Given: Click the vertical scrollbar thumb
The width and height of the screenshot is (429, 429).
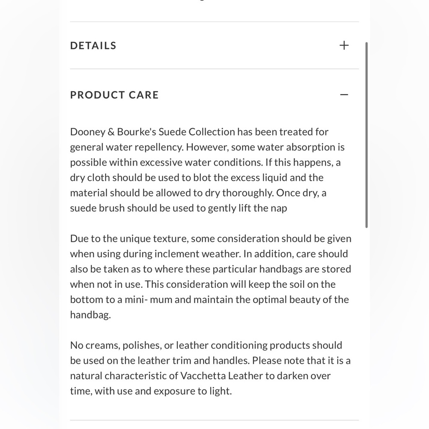Looking at the screenshot, I should pyautogui.click(x=366, y=135).
